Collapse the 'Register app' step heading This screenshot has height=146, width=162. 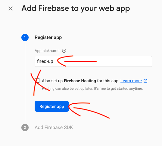click(48, 37)
